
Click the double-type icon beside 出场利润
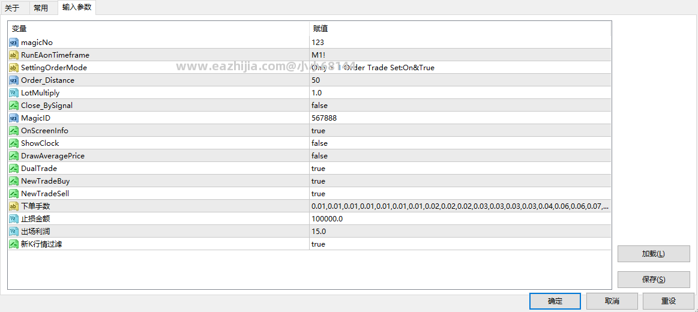[13, 232]
